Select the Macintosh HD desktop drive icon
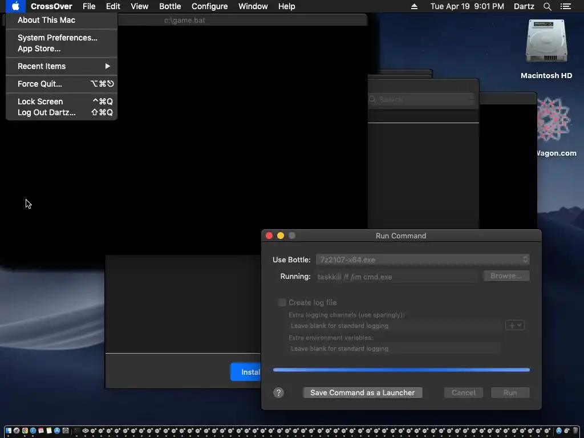This screenshot has width=584, height=438. (x=546, y=41)
